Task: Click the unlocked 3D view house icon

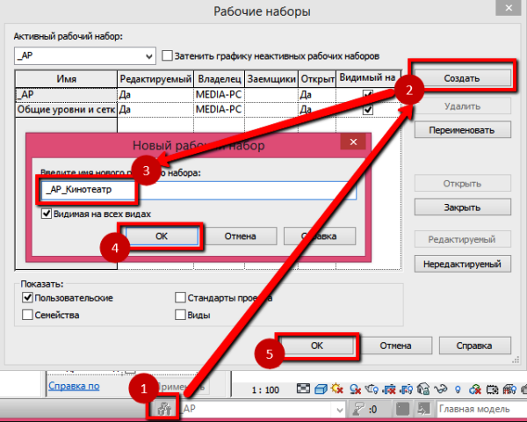Action: click(423, 389)
